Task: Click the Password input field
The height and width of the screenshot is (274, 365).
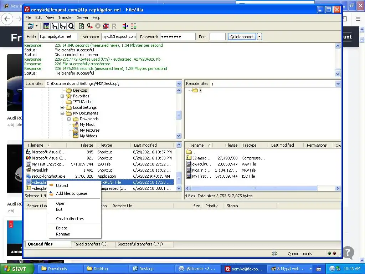Action: point(178,37)
